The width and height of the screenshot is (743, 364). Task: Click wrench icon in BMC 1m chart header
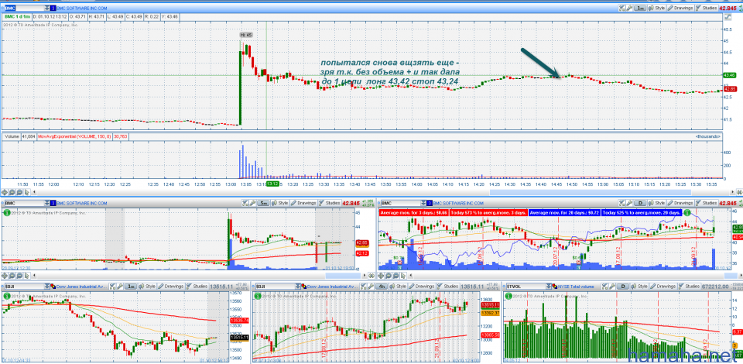629,8
